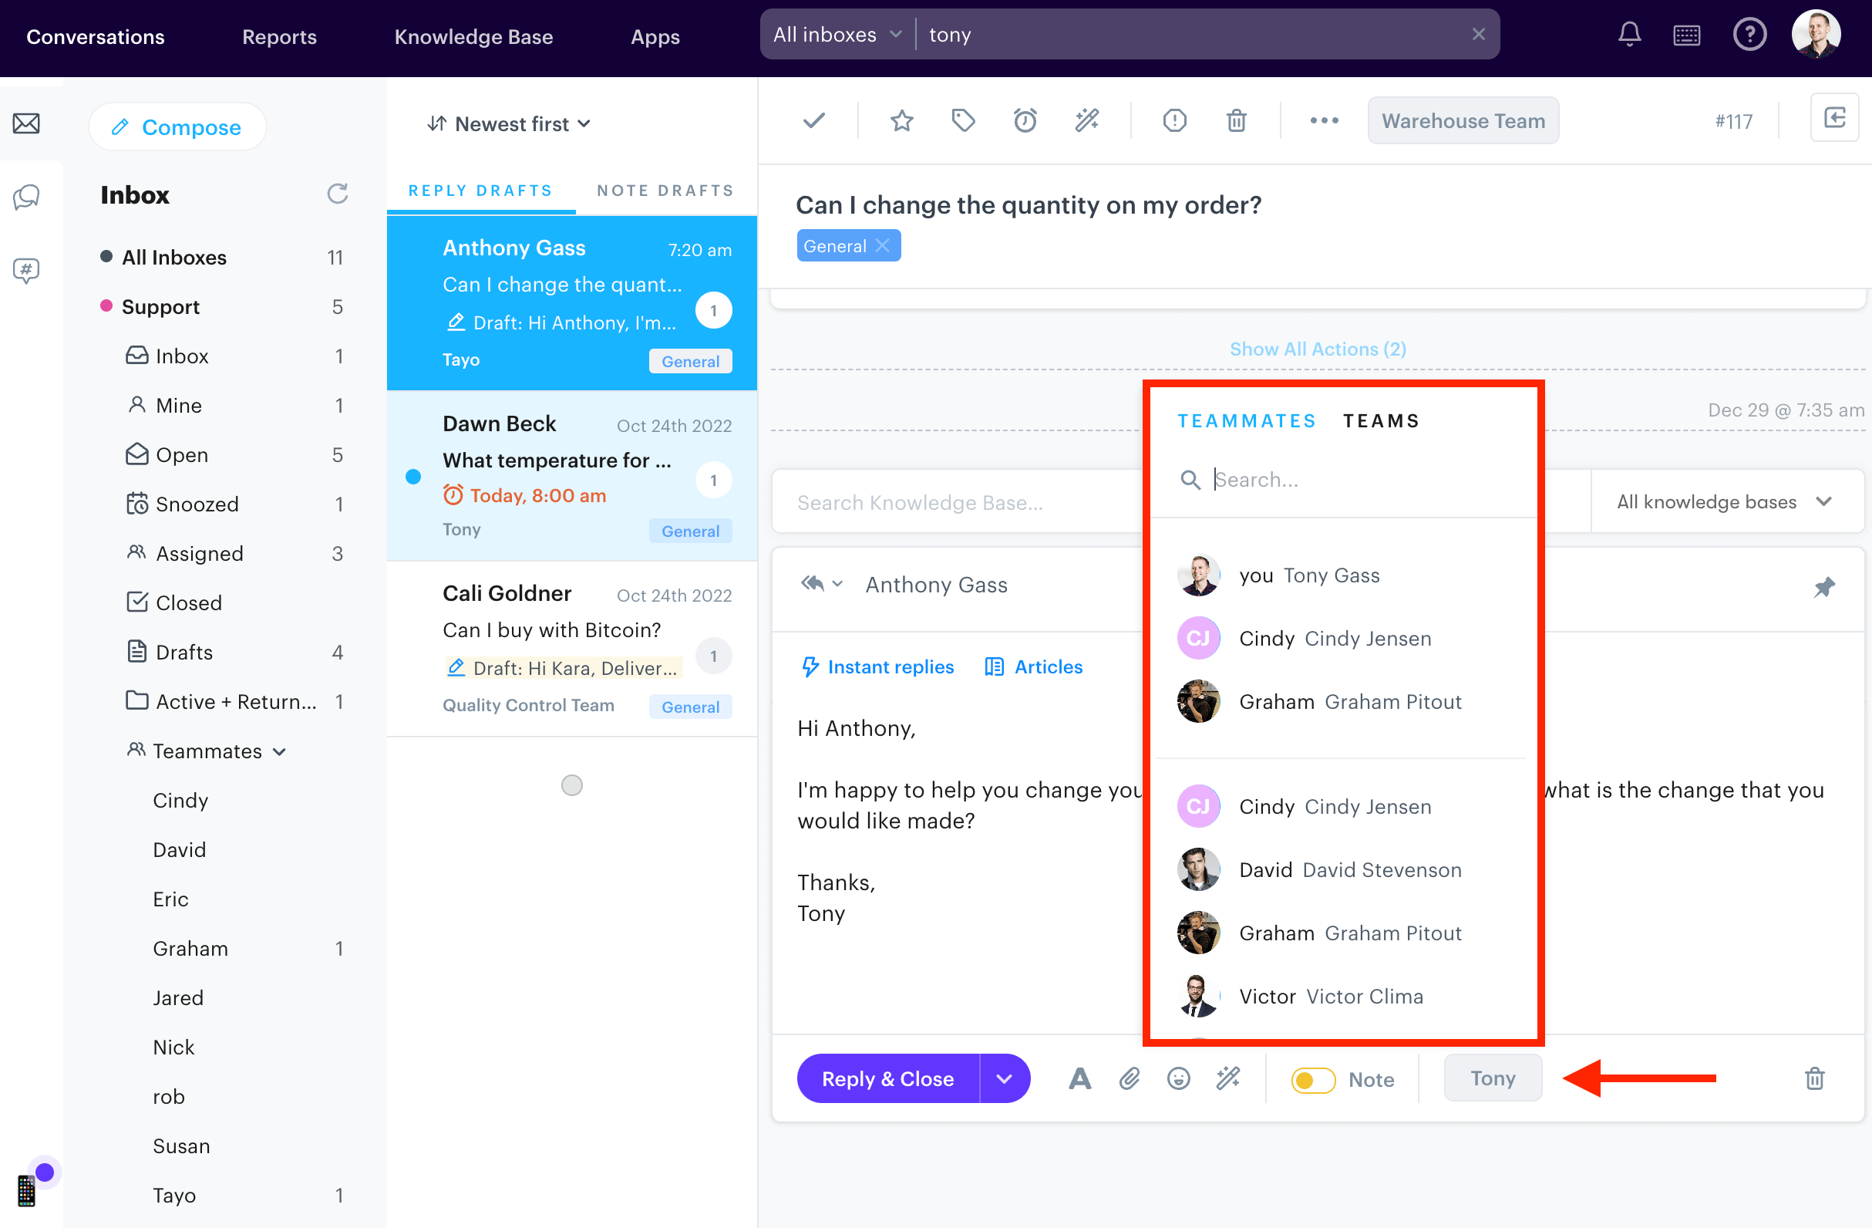This screenshot has height=1228, width=1872.
Task: Click Show All Actions (2) link
Action: [1318, 349]
